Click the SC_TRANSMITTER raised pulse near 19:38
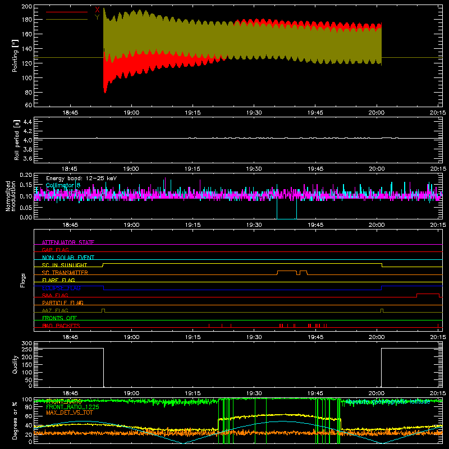 tap(287, 272)
